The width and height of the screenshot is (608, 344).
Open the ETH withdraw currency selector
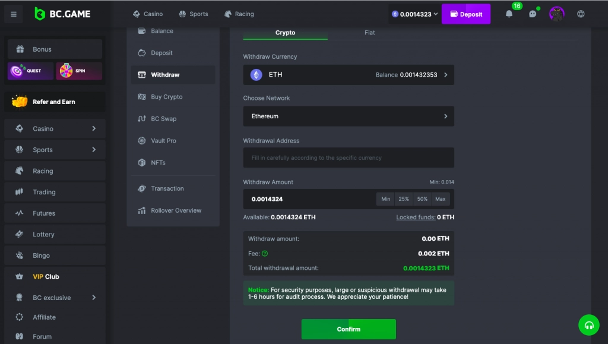[349, 75]
